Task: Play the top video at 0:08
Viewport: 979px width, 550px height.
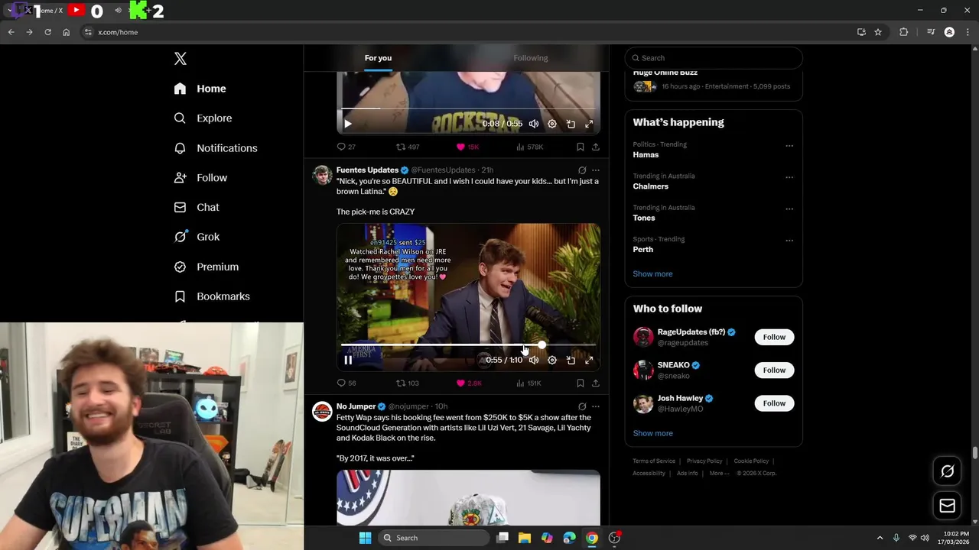Action: (x=348, y=124)
